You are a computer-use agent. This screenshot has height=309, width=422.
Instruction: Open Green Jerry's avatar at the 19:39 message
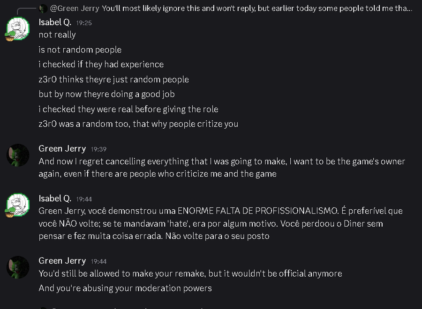tap(18, 154)
